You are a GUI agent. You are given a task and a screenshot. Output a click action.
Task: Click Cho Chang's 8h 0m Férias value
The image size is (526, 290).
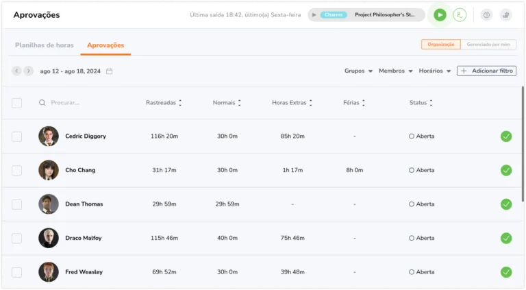click(355, 170)
